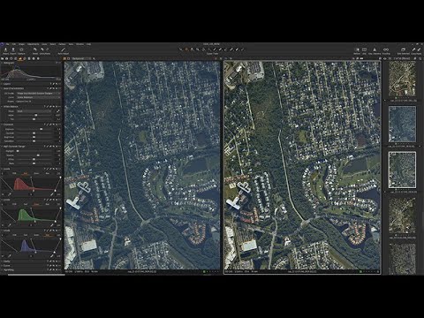
Task: Pick shadow eyedropper in green Levels panel
Action: (x=10, y=225)
